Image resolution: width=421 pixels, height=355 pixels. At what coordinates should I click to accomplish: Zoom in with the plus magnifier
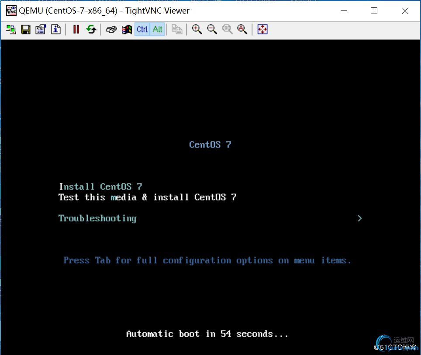click(197, 29)
